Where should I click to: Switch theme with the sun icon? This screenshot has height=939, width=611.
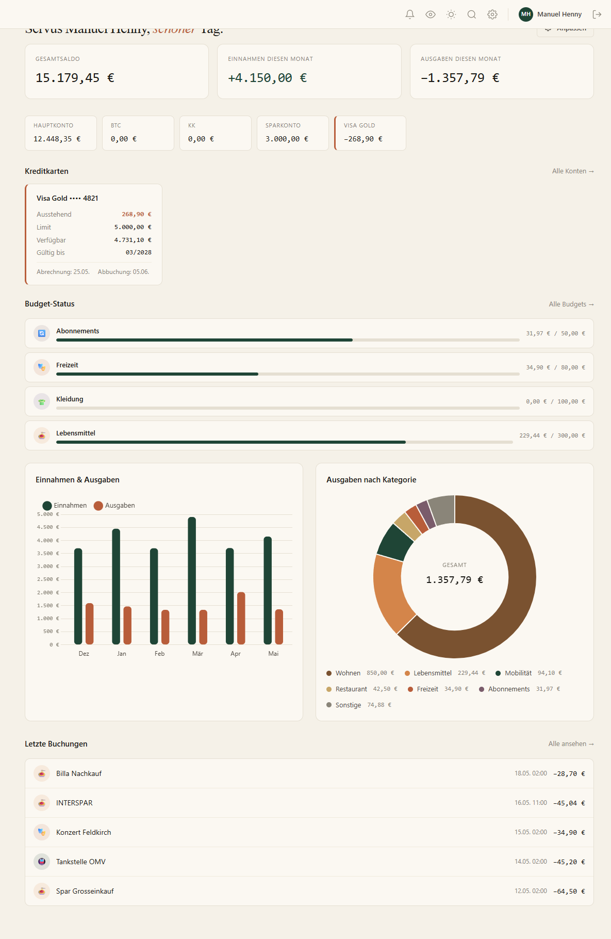pos(451,14)
